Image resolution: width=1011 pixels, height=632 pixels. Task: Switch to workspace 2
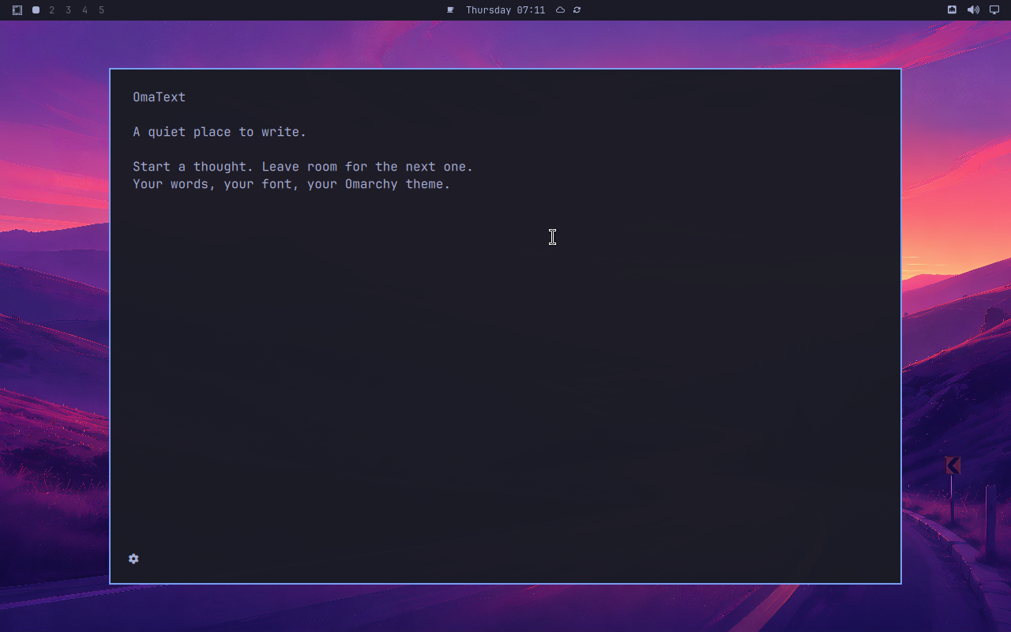(52, 10)
